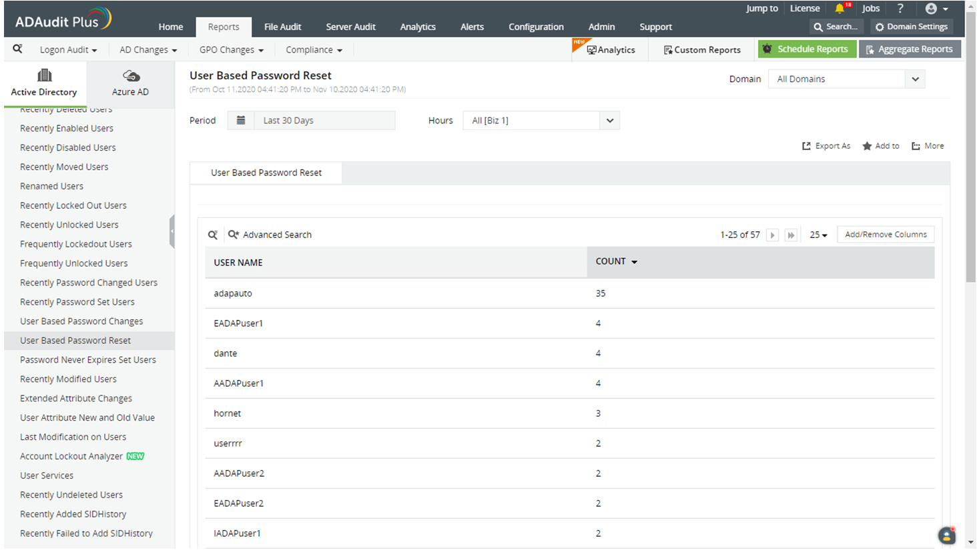The height and width of the screenshot is (552, 977).
Task: Click the top Search box
Action: 836,27
